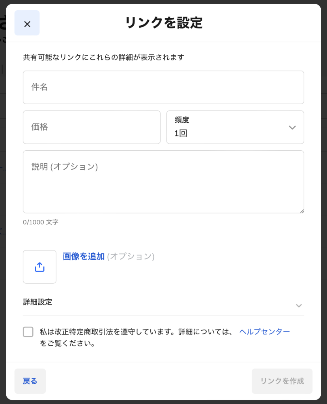Click the chevron arrow in 頻度 field

pyautogui.click(x=292, y=127)
